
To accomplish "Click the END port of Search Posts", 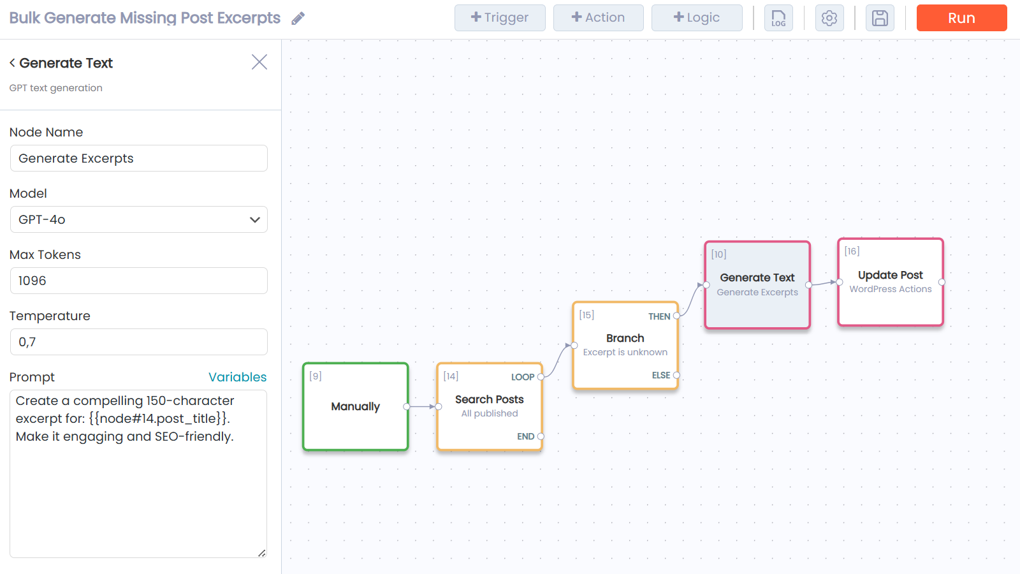I will [x=541, y=436].
